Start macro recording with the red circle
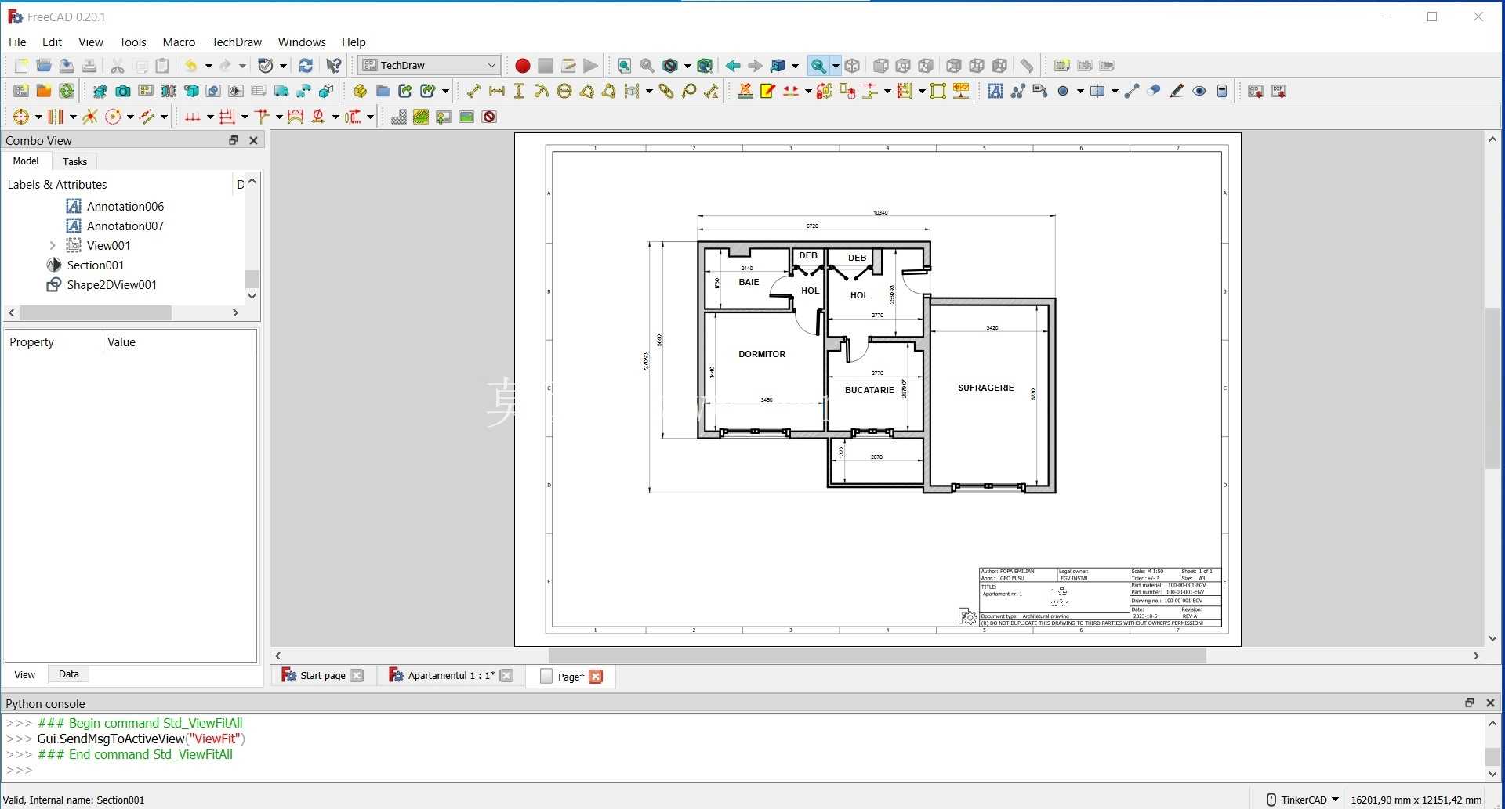 (522, 66)
